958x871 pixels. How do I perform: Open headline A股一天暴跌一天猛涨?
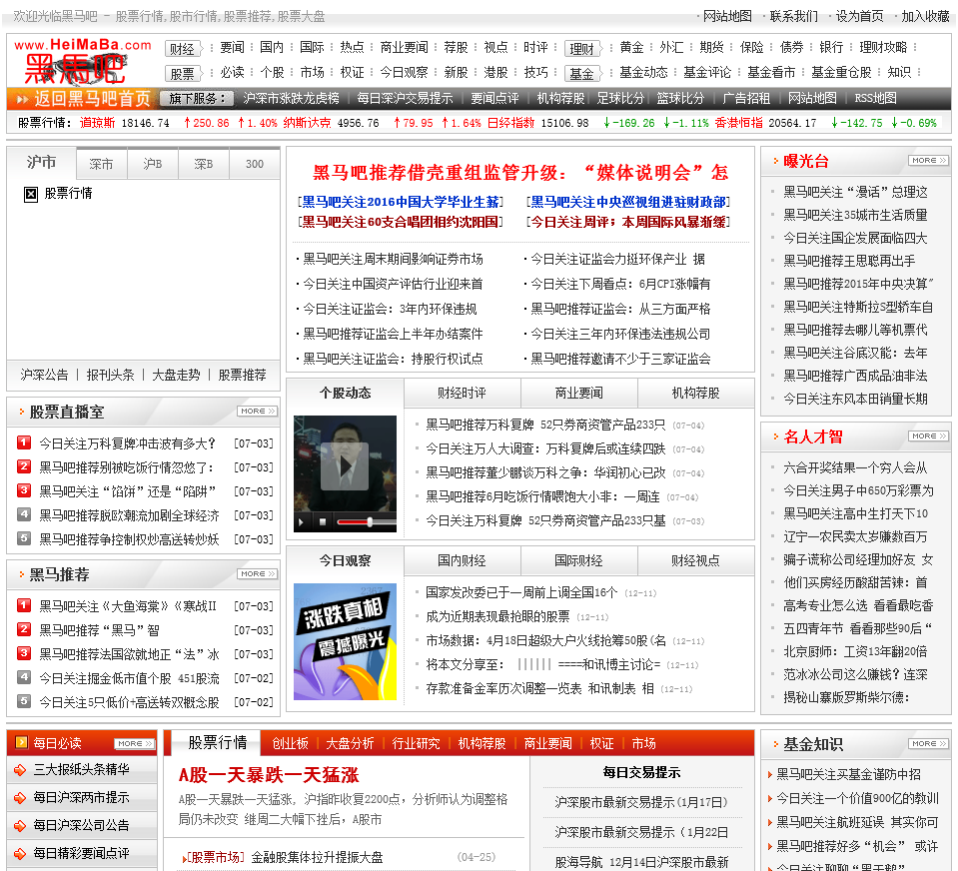(269, 776)
